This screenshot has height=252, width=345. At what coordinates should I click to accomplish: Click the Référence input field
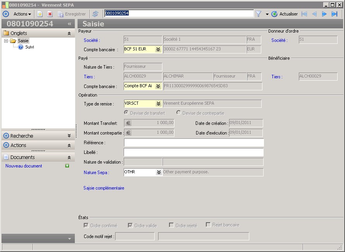[x=193, y=143]
